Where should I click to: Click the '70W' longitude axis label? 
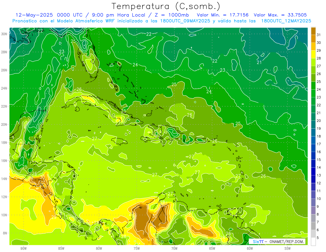(174, 248)
